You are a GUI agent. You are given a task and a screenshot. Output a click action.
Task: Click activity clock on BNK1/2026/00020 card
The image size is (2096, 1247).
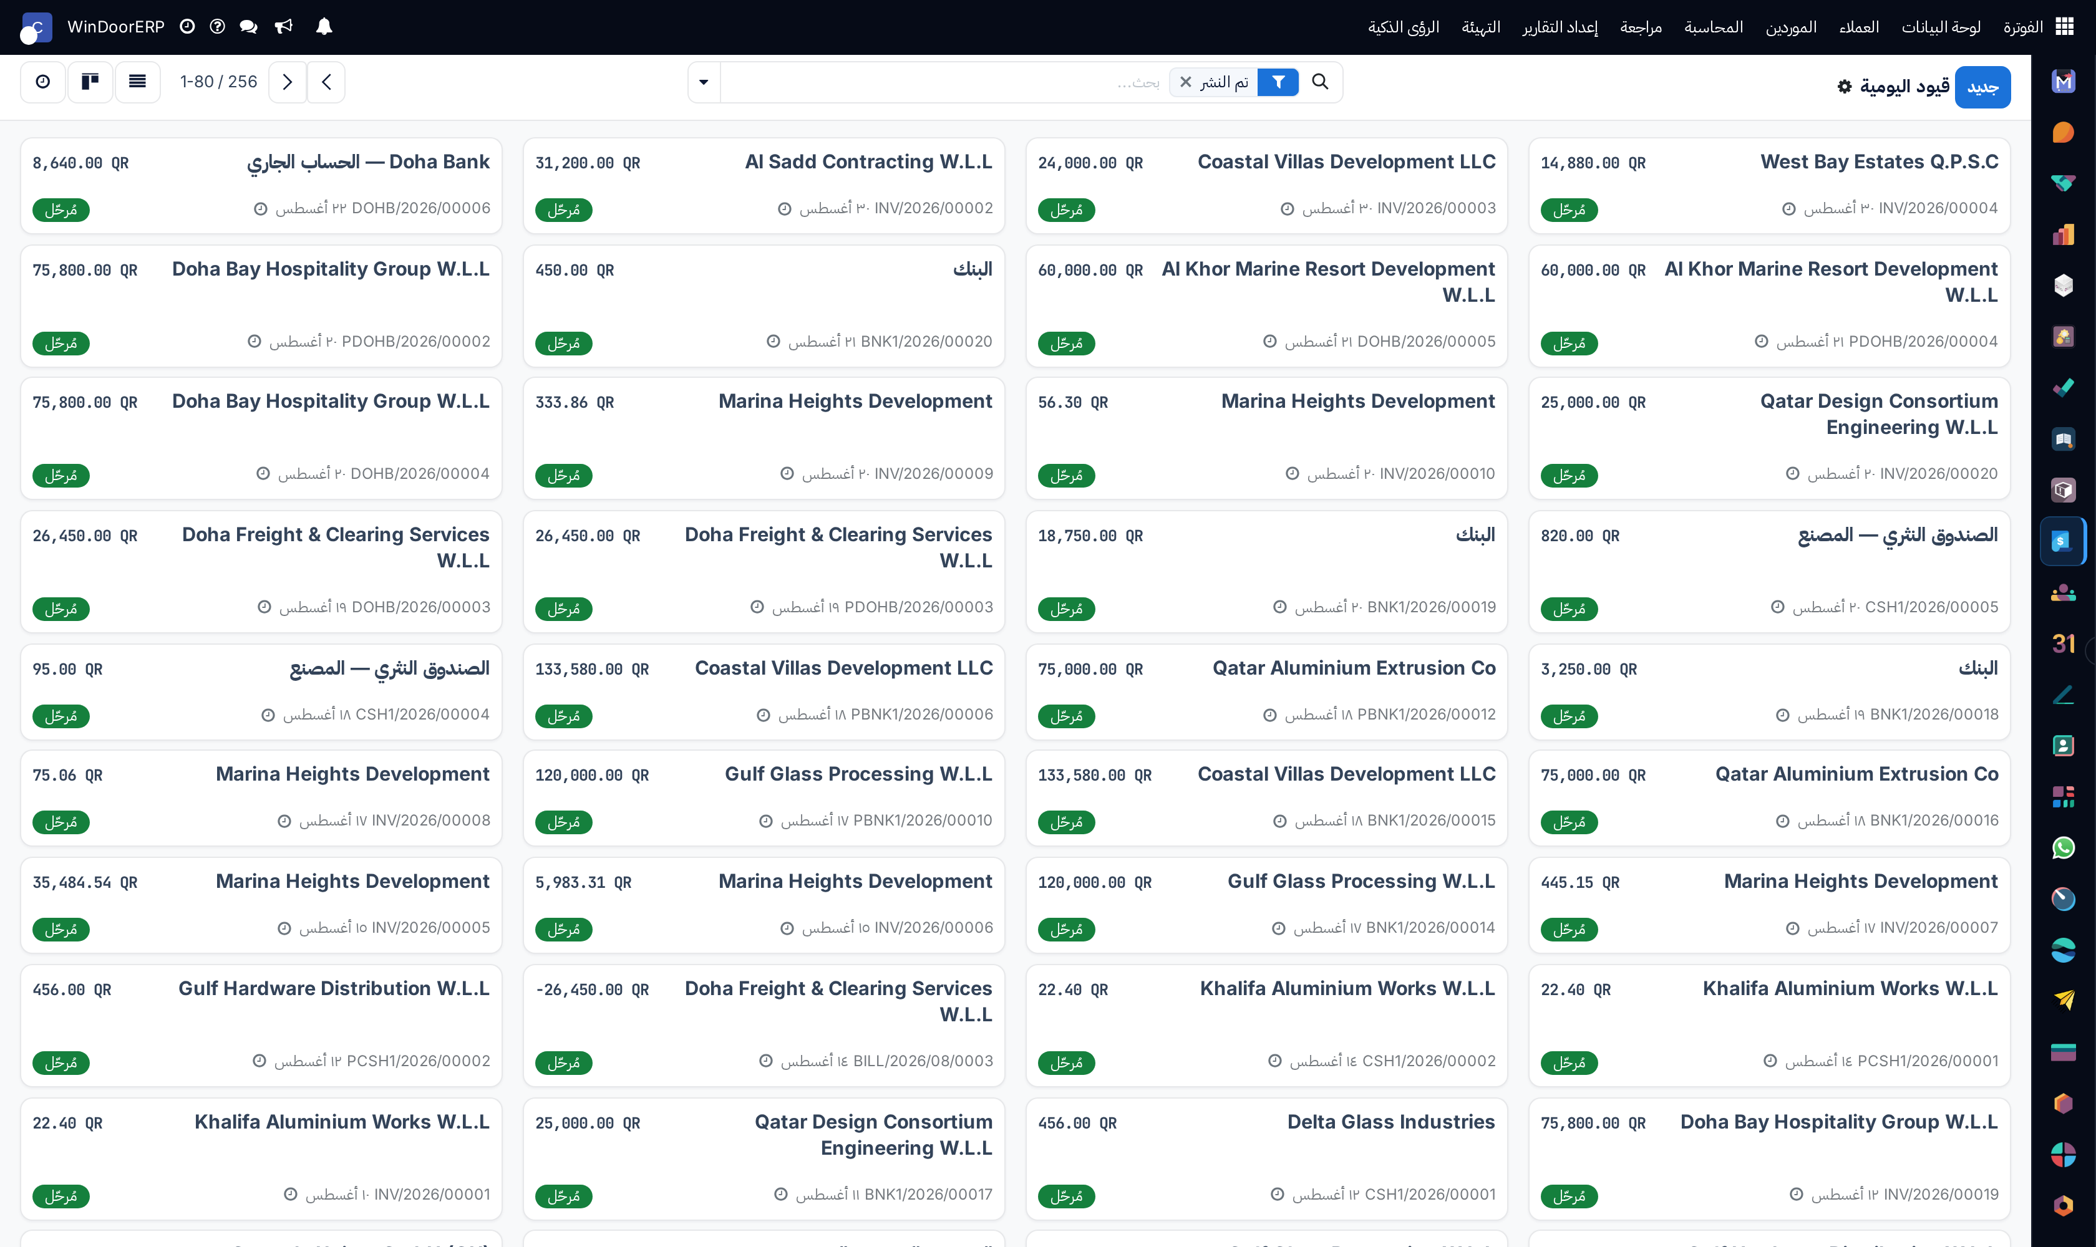click(x=773, y=342)
